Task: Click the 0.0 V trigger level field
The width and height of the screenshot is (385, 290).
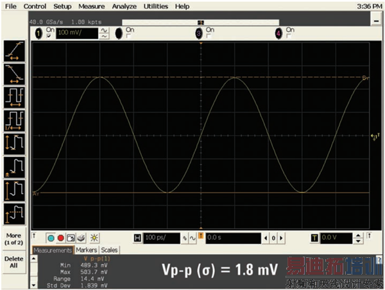Action: 336,238
